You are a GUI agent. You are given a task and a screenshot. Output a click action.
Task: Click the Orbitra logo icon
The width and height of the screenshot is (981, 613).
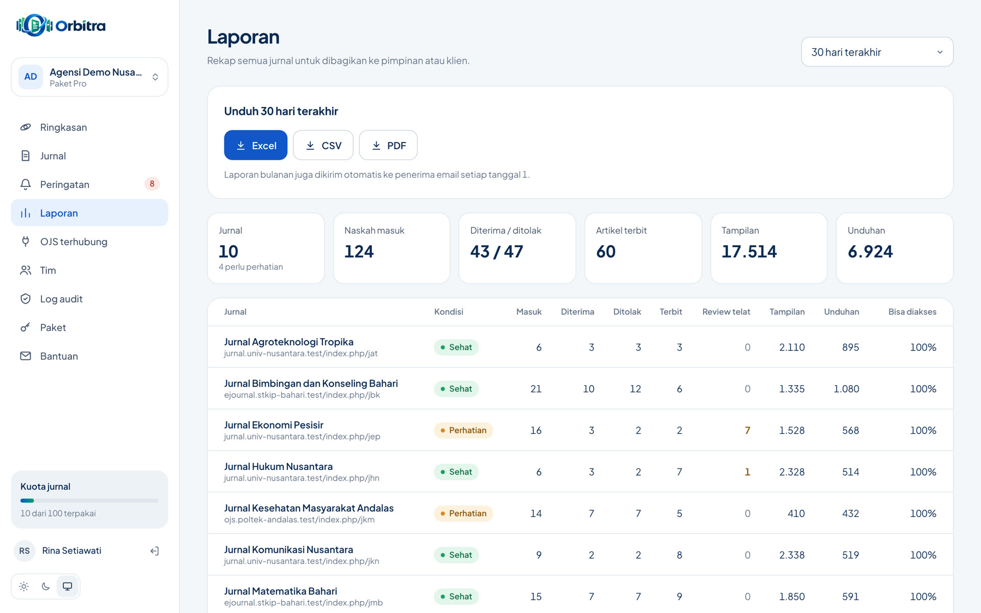pos(34,25)
